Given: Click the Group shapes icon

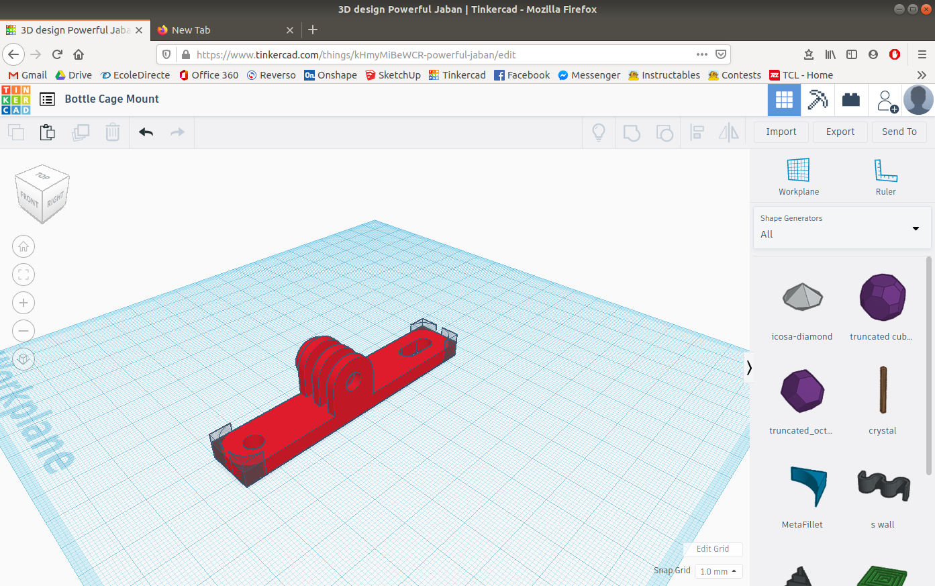Looking at the screenshot, I should click(x=632, y=132).
